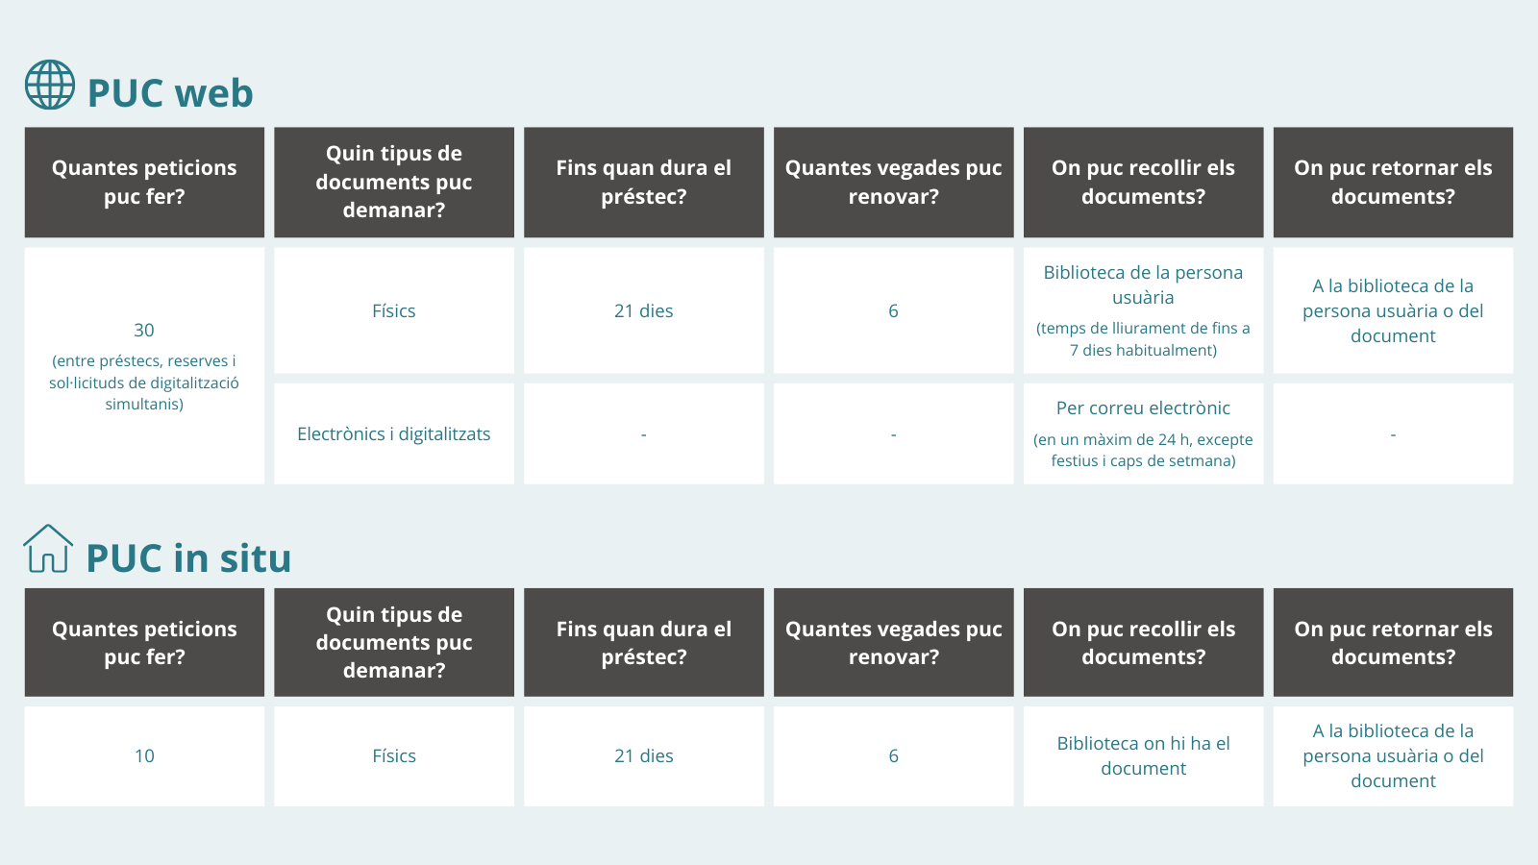The height and width of the screenshot is (865, 1538).
Task: Click the 'Per correu electrònic' cell
Action: pyautogui.click(x=1144, y=433)
